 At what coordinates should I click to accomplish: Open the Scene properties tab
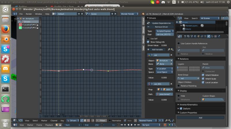(x=192, y=36)
